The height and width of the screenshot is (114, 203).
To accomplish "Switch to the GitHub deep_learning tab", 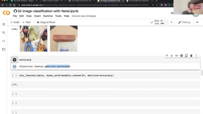I will tap(81, 1).
